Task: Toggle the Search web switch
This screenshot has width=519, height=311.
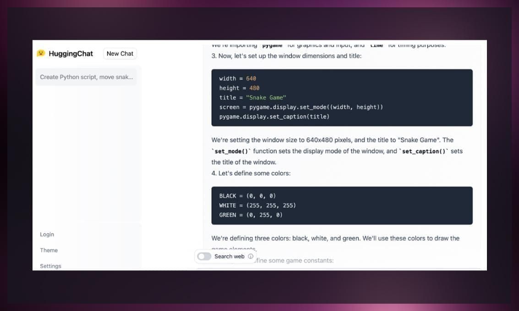Action: pyautogui.click(x=204, y=257)
